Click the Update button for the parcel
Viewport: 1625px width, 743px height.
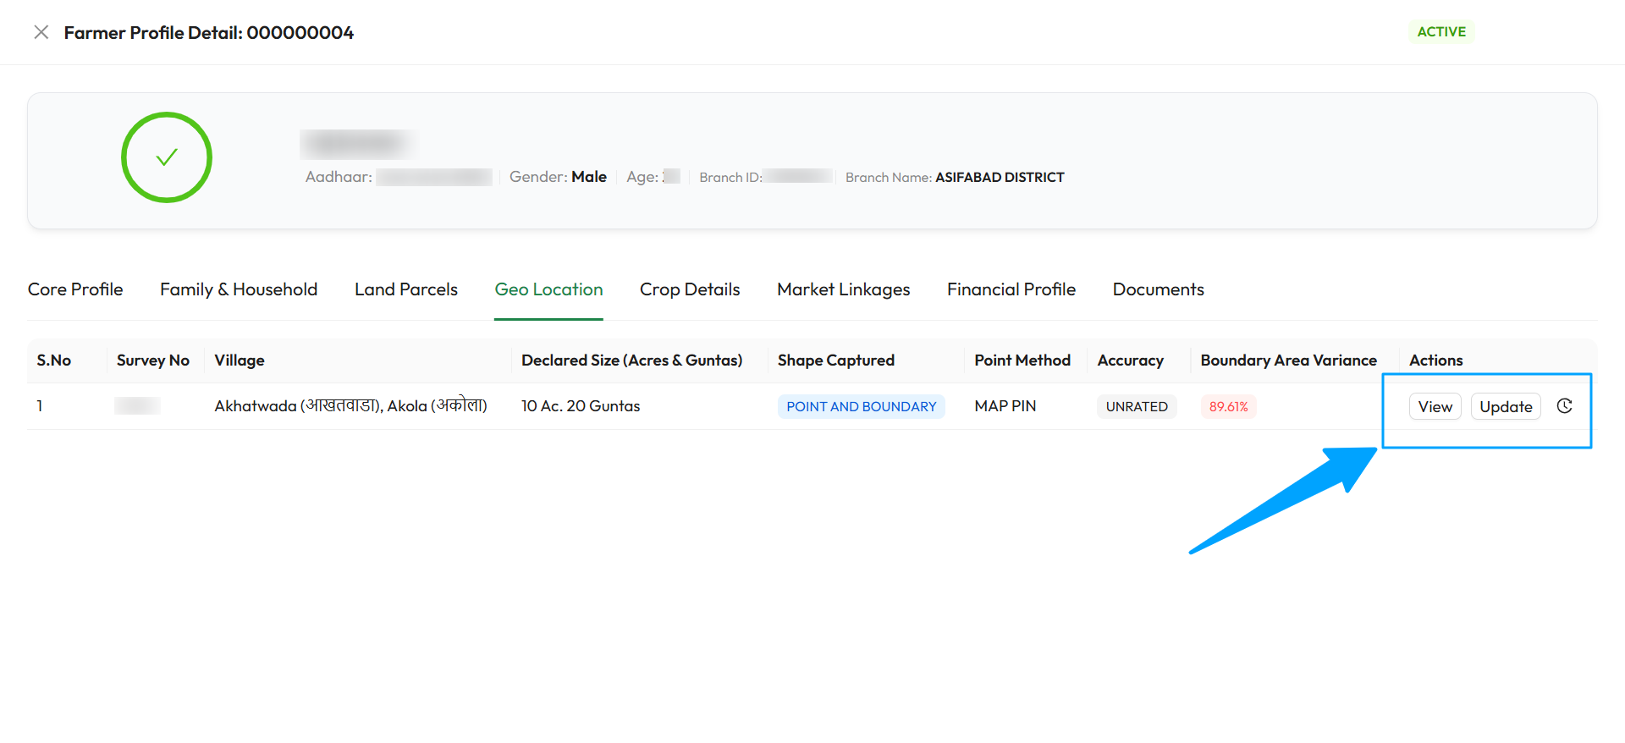tap(1506, 406)
